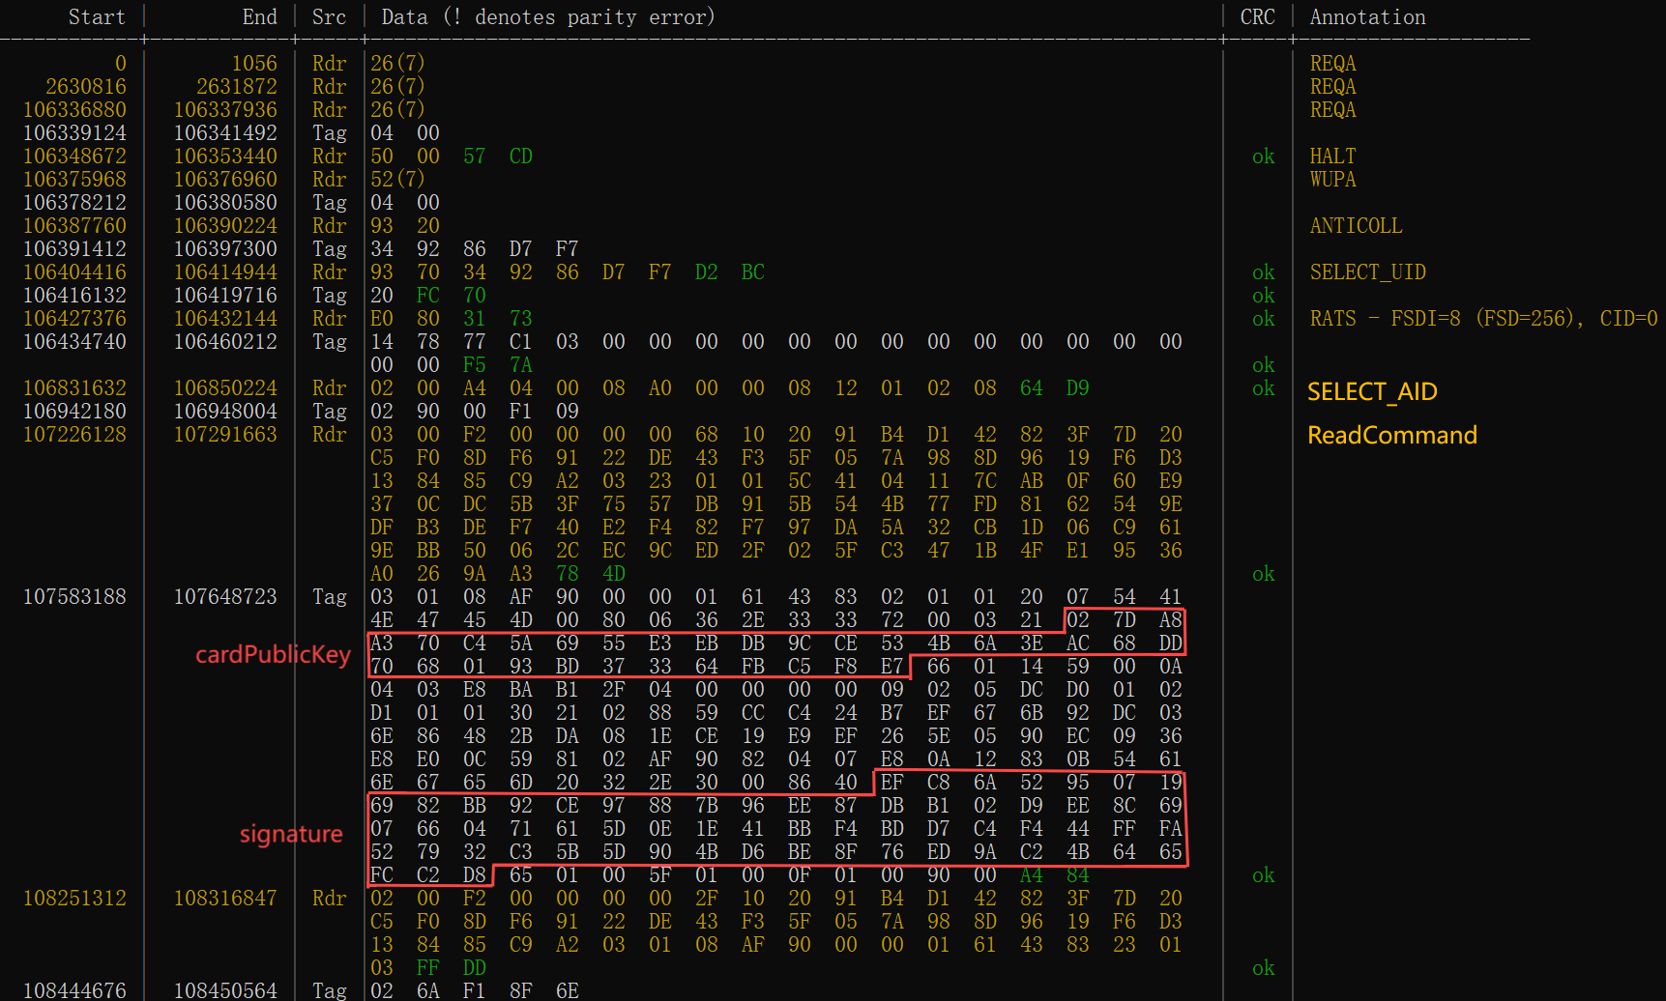Click start timestamp 107583188

click(x=74, y=597)
